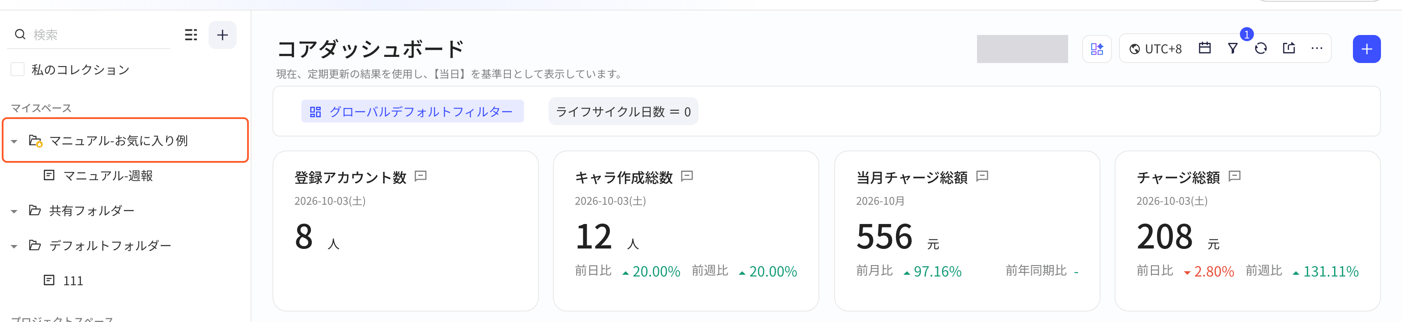Expand the 共有フォルダー folder arrow
This screenshot has height=322, width=1402.
14,211
